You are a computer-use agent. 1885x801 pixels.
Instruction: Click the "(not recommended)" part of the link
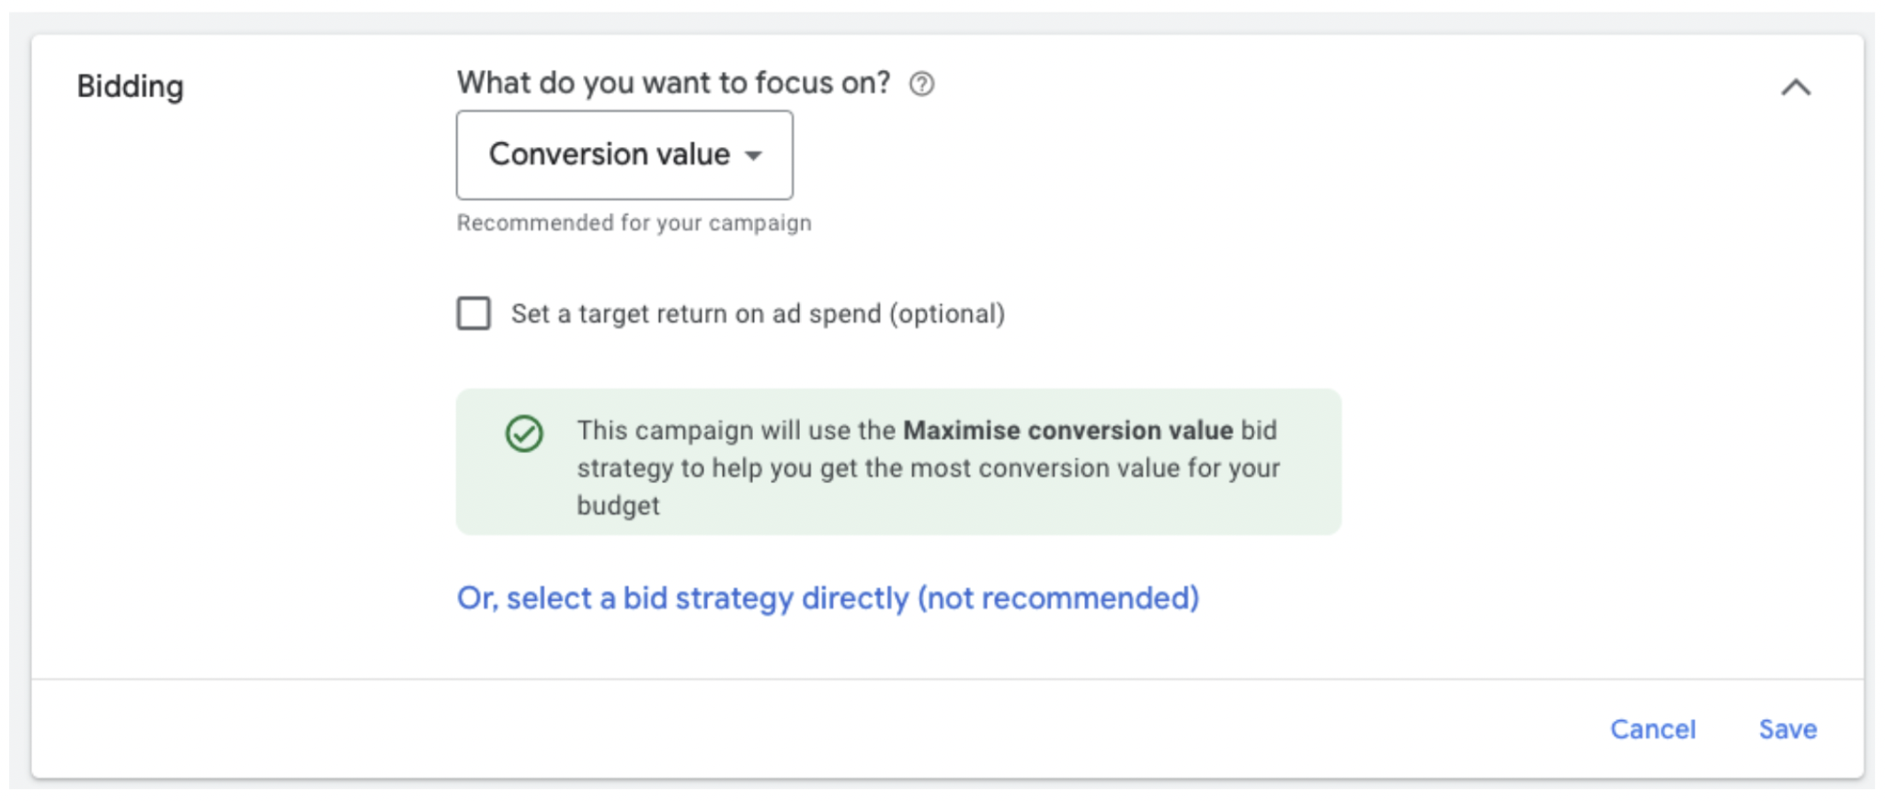(1058, 598)
